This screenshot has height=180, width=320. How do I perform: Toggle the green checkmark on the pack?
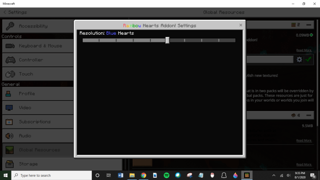tap(308, 59)
